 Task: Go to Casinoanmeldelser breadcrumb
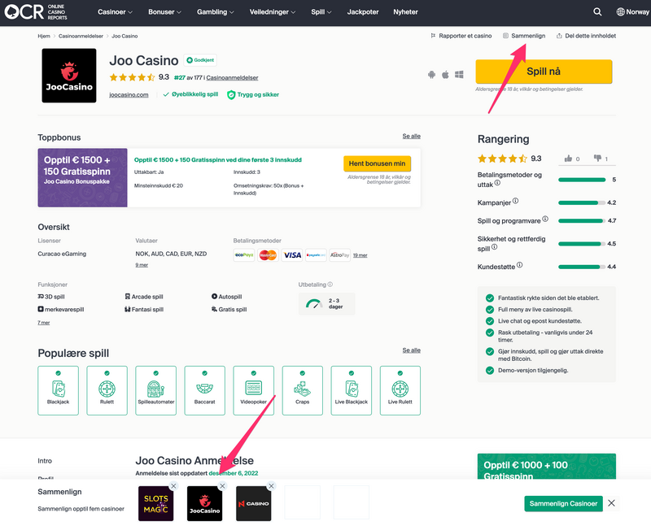coord(81,36)
